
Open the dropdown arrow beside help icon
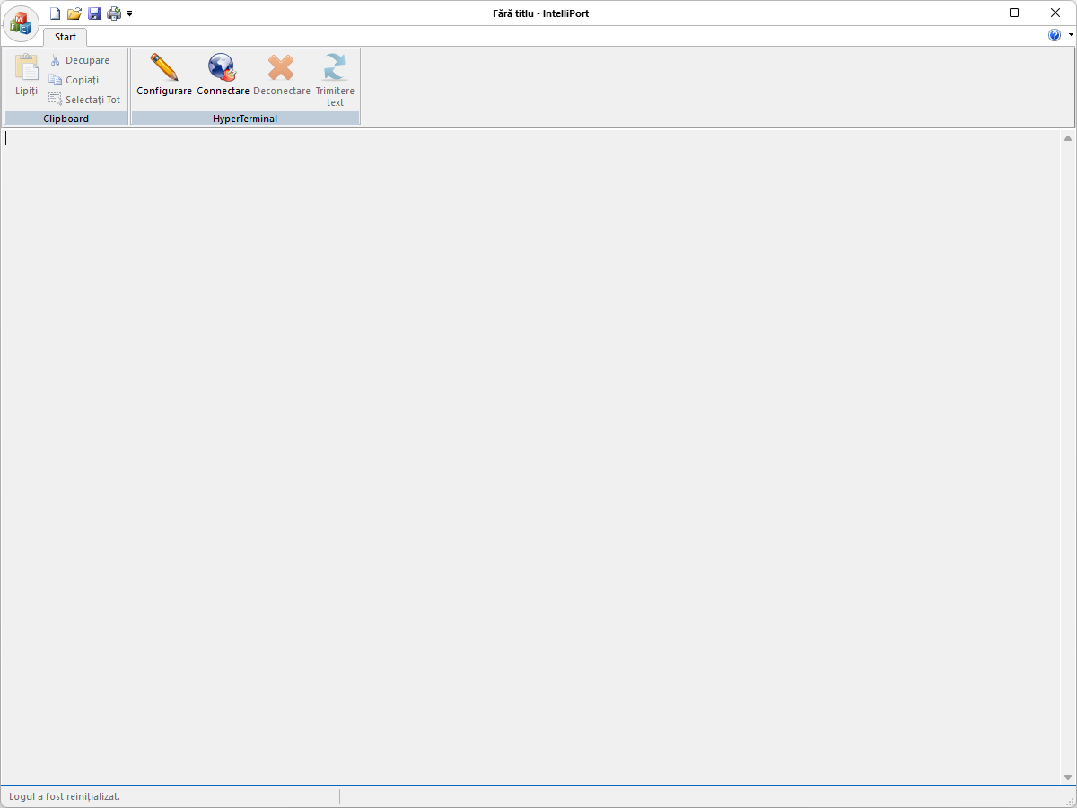coord(1071,34)
